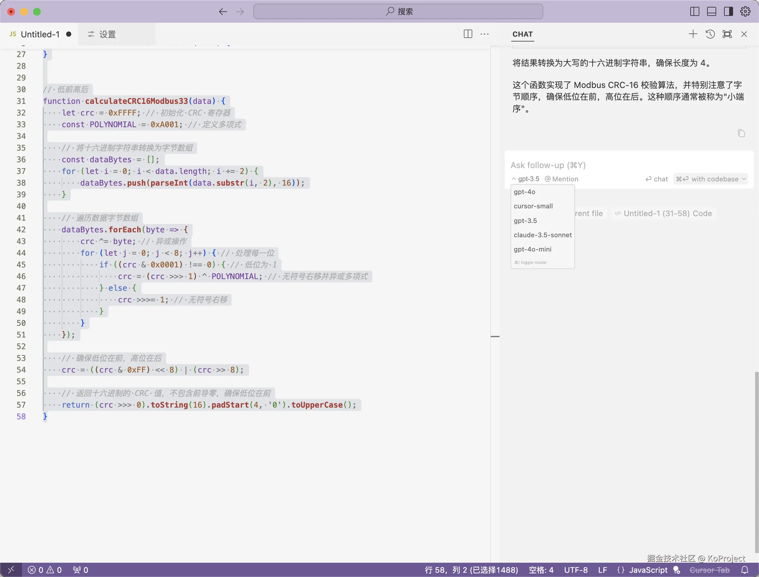Open the chat history
Screen dimensions: 759x577
tap(710, 34)
